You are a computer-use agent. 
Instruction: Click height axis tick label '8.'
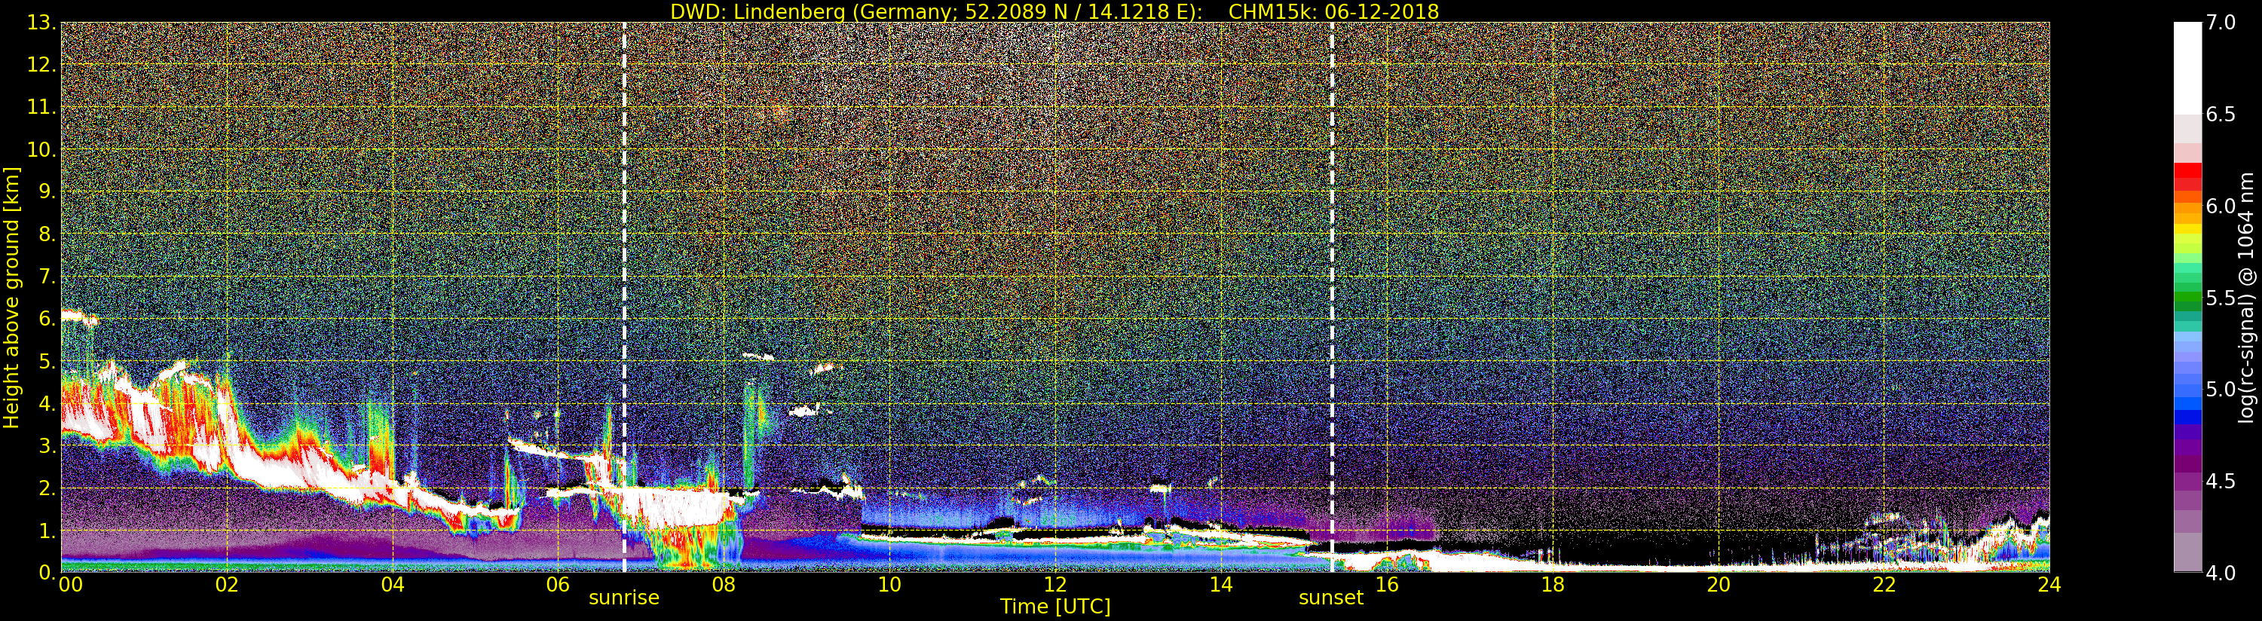pos(47,234)
